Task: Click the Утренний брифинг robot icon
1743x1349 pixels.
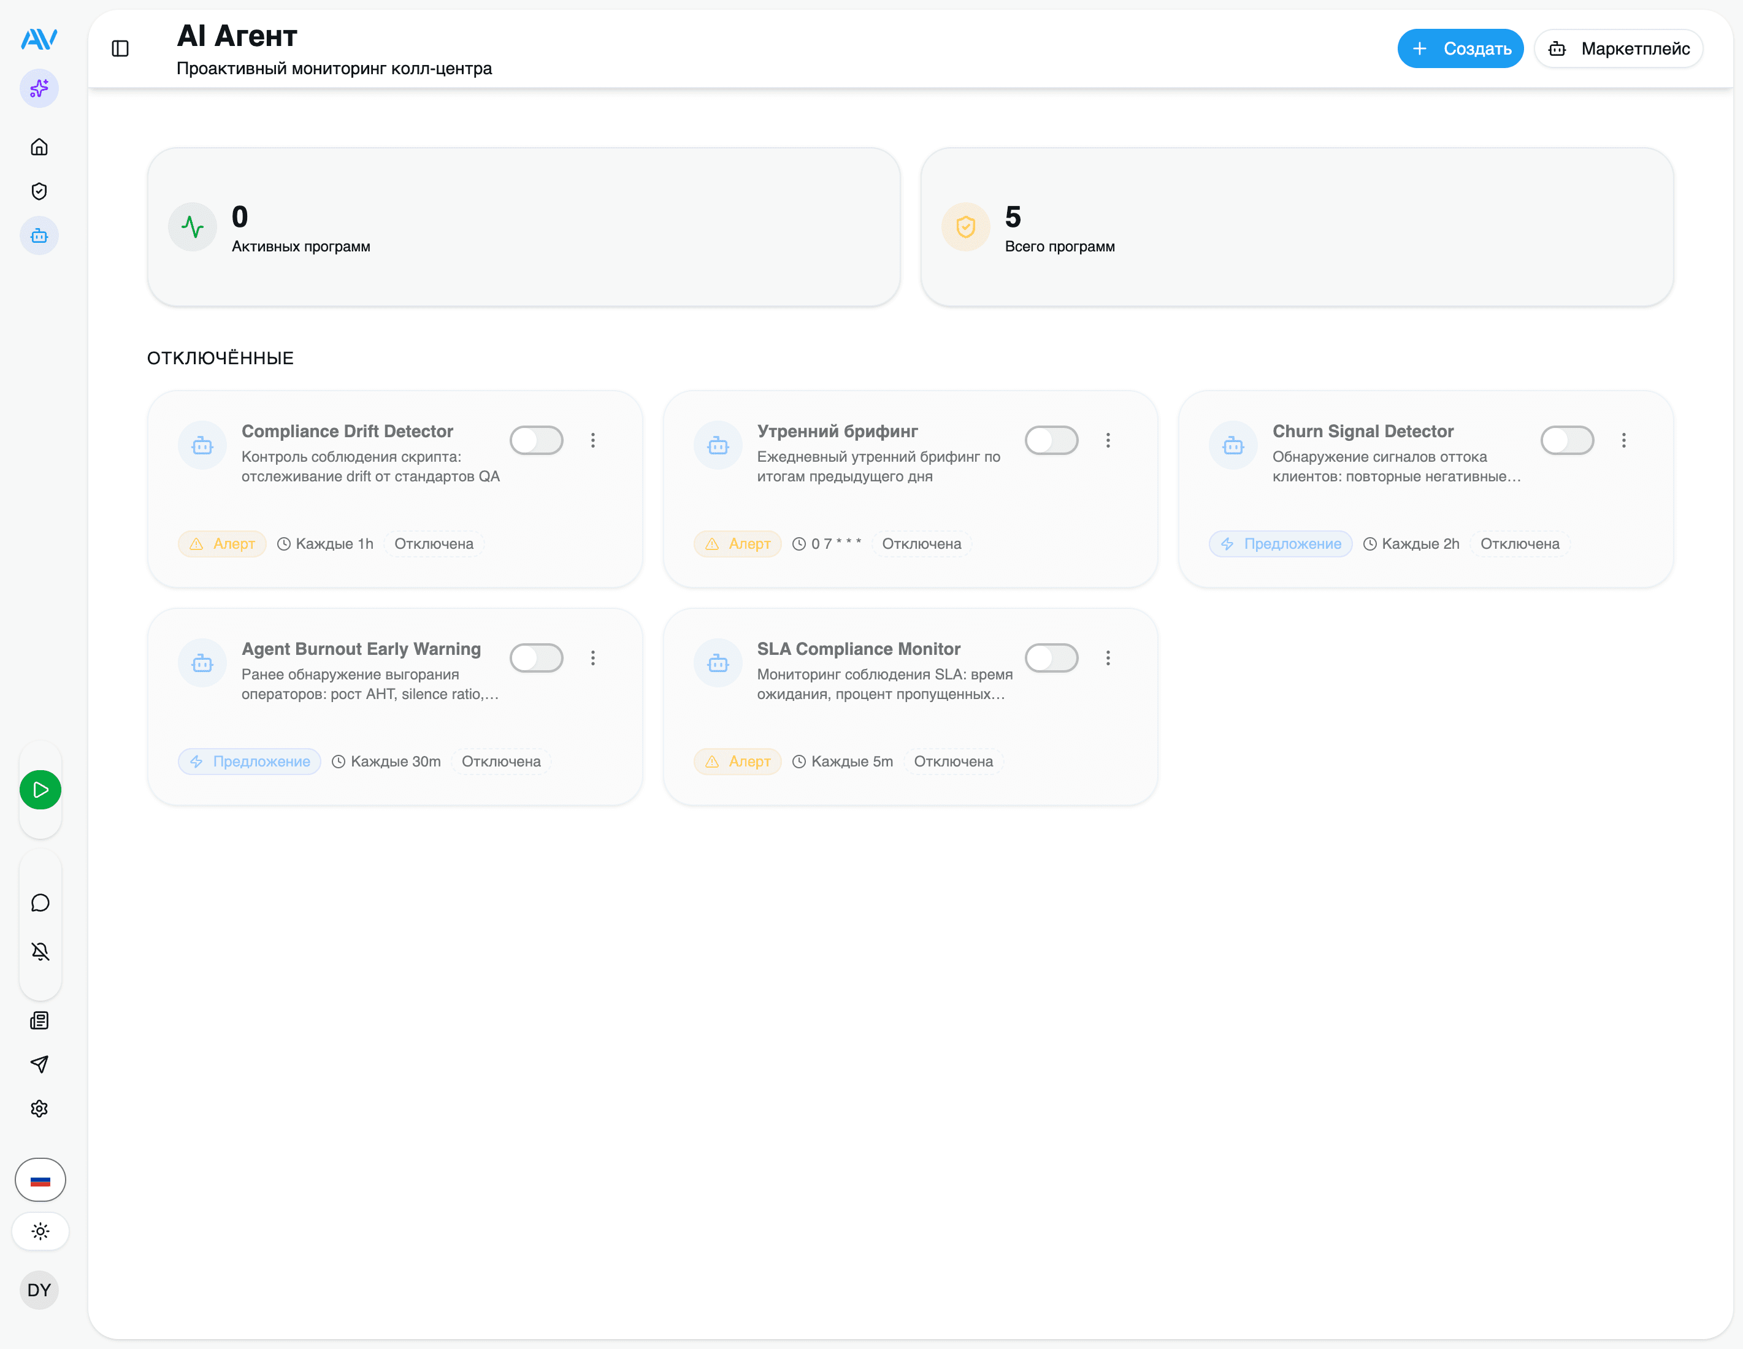Action: pos(718,445)
